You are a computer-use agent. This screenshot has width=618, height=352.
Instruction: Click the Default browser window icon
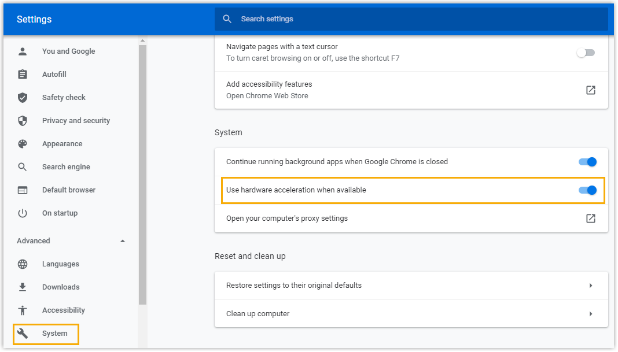coord(23,190)
